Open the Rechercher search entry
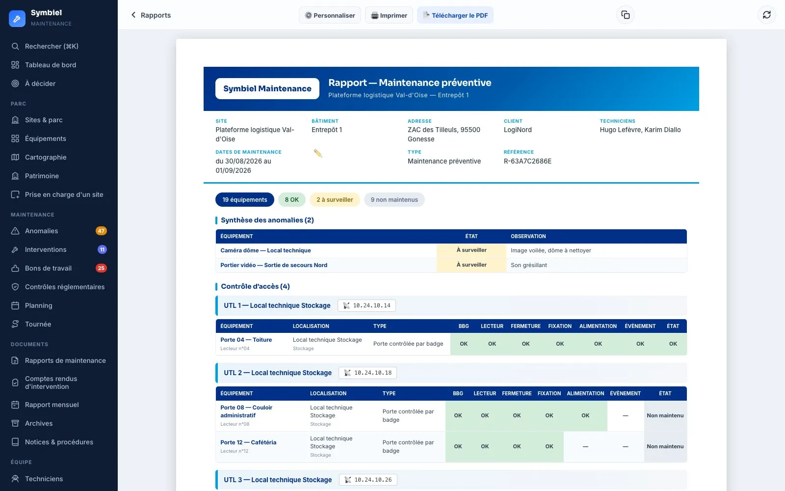This screenshot has width=785, height=491. click(x=59, y=46)
